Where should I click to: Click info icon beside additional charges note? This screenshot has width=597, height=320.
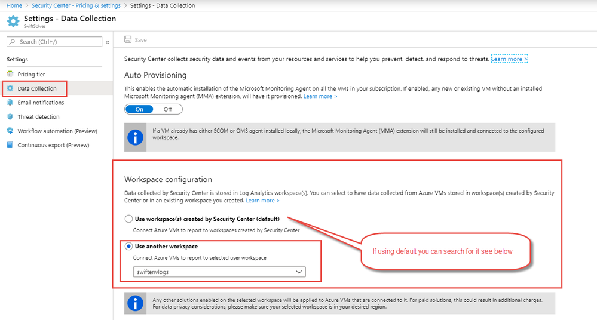click(135, 303)
